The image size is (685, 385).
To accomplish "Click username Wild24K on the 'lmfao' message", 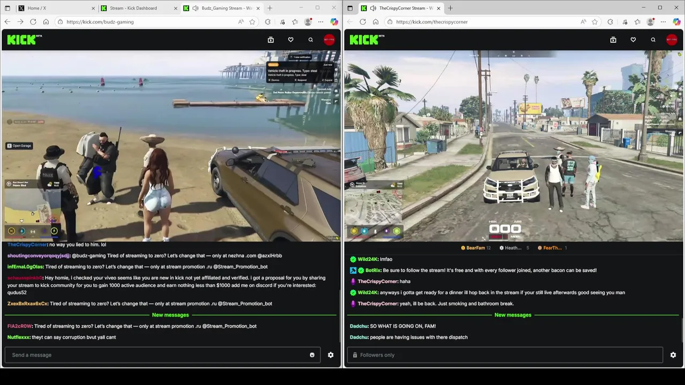I will click(368, 259).
